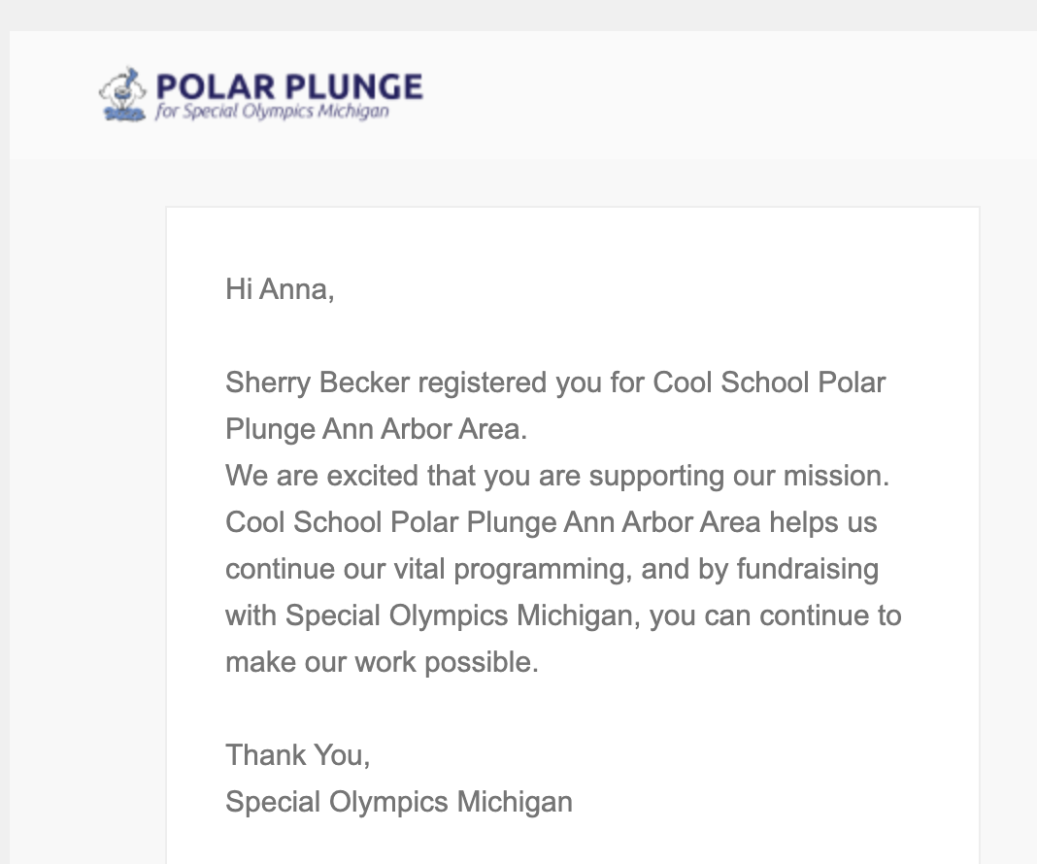Click the words 'supporting our mission.'
The width and height of the screenshot is (1037, 864).
[x=739, y=476]
